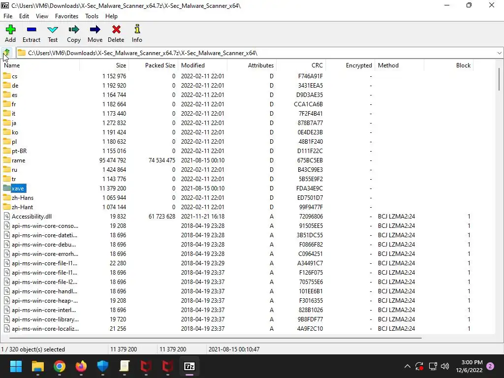Sort by Name column header
The image size is (504, 378).
(x=40, y=65)
